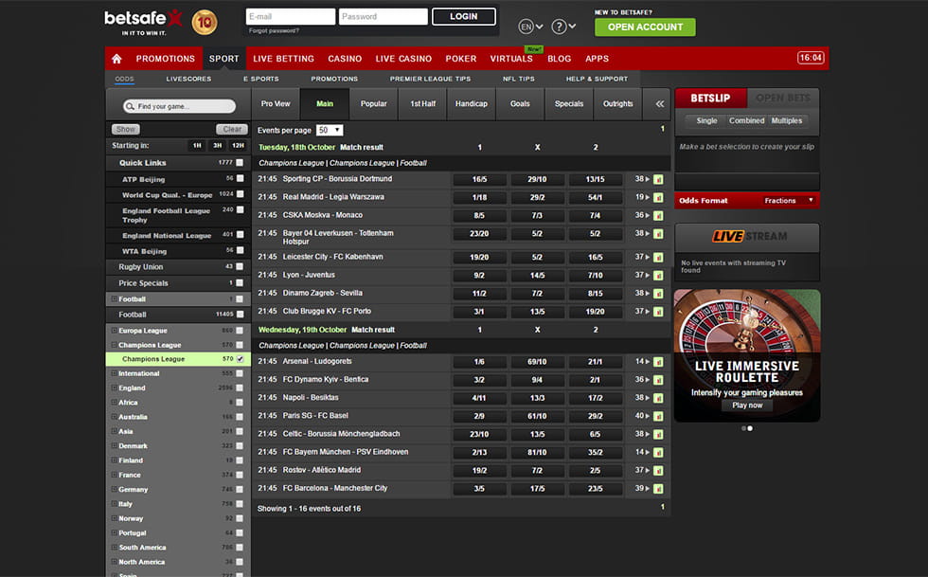Click the Betsafe logo
This screenshot has width=928, height=577.
pos(143,23)
